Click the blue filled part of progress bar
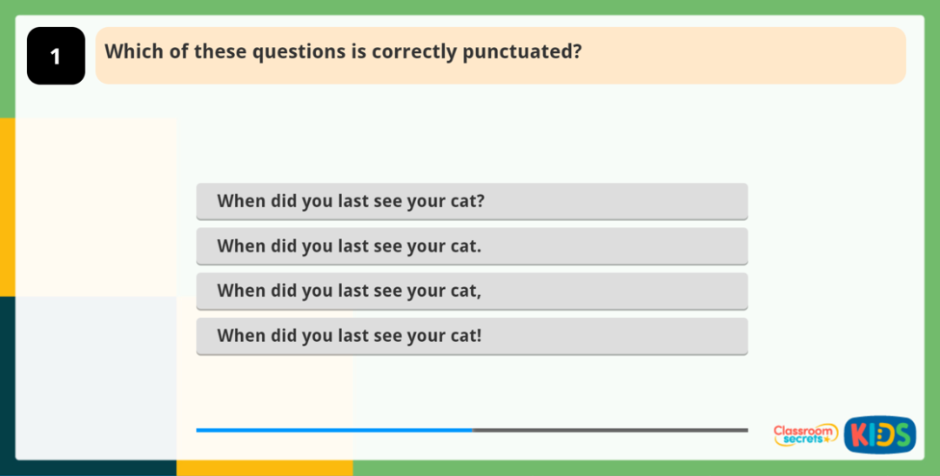The width and height of the screenshot is (940, 476). tap(334, 430)
